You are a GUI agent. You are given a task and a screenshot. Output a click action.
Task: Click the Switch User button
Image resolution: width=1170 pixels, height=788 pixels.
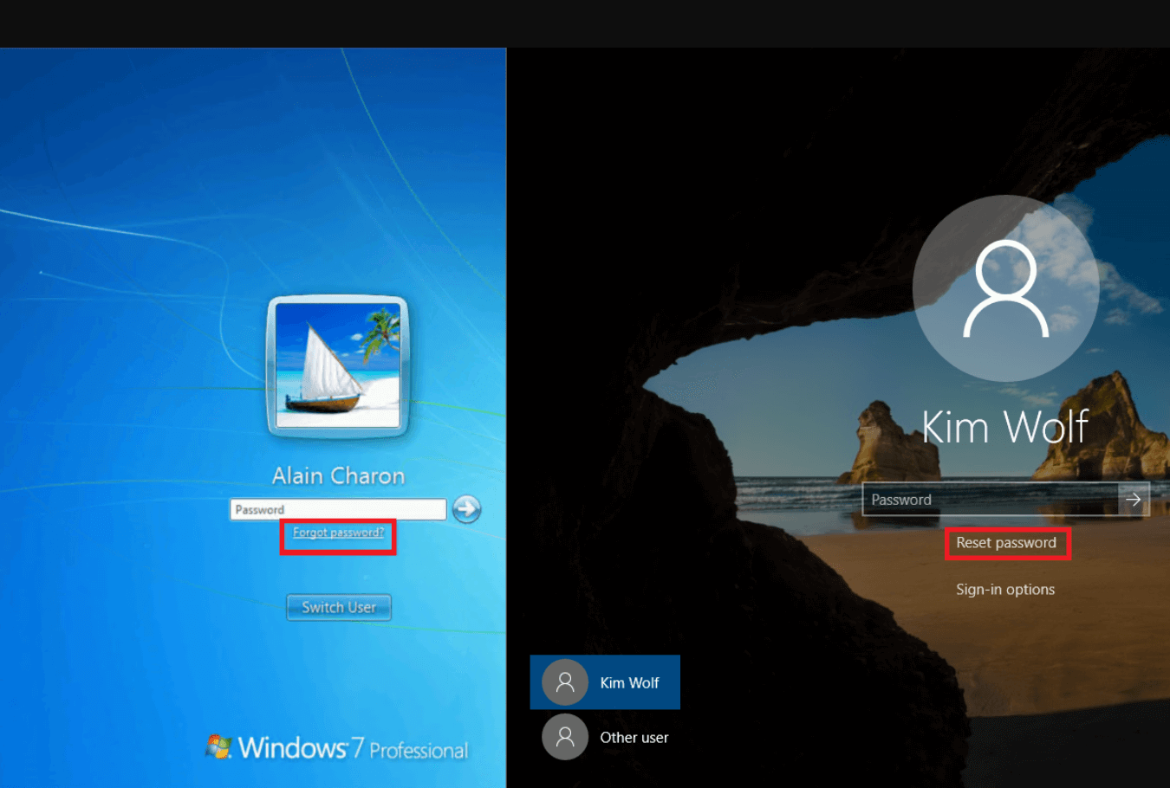pos(338,607)
